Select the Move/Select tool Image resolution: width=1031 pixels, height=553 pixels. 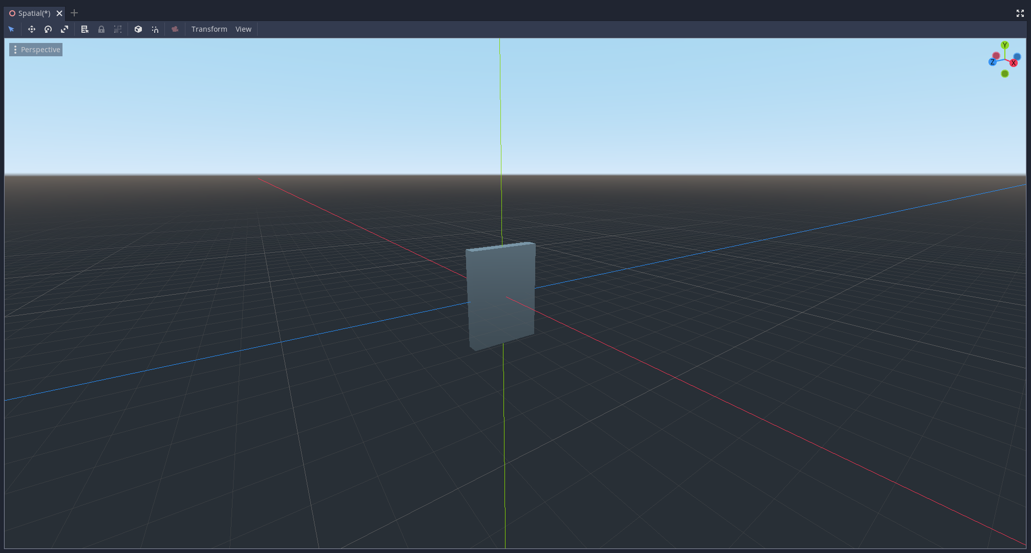coord(30,29)
